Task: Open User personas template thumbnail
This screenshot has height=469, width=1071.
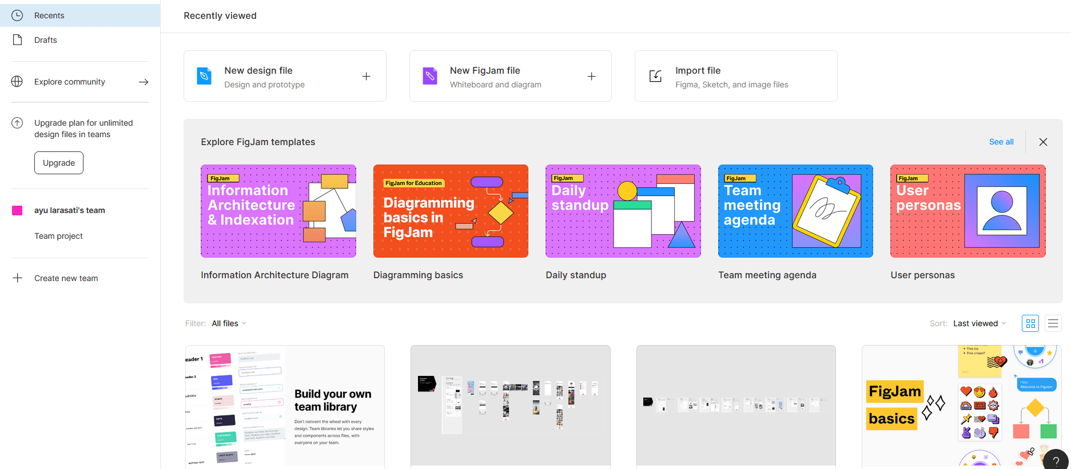Action: pyautogui.click(x=968, y=211)
